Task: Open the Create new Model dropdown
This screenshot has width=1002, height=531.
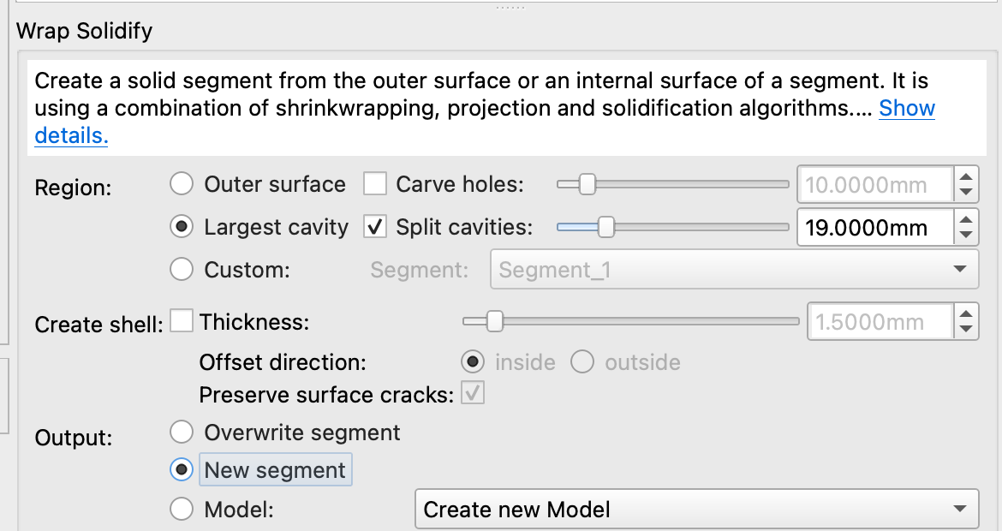Action: (x=695, y=510)
